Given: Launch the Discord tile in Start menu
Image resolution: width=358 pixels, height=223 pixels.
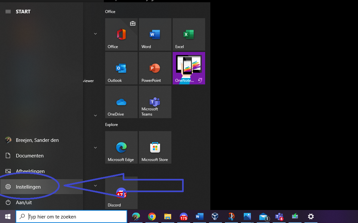Looking at the screenshot, I should (121, 193).
